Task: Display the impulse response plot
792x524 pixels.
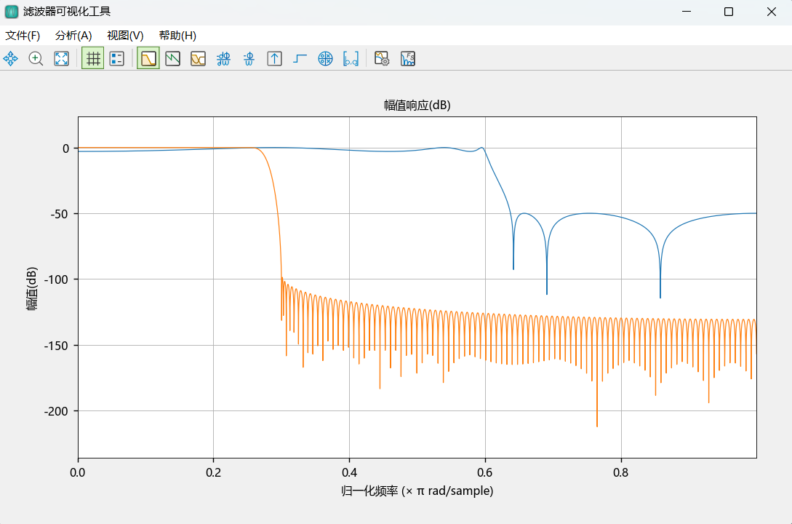Action: coord(274,59)
